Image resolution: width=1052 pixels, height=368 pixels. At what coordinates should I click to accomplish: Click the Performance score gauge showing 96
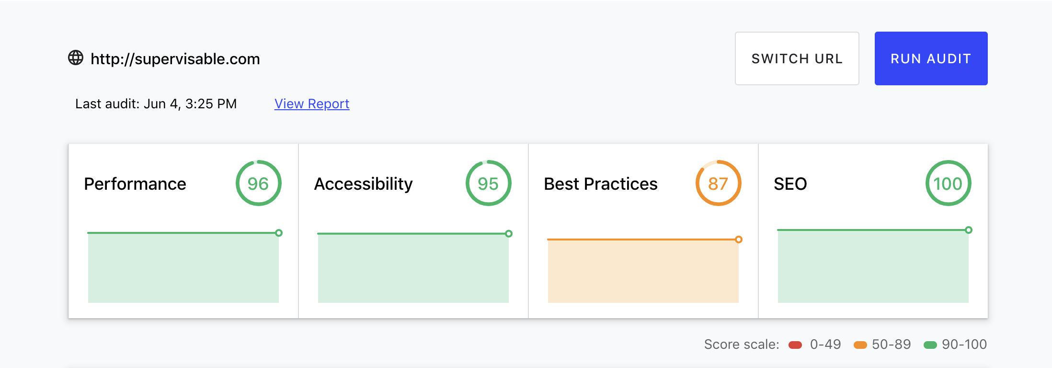[x=258, y=184]
